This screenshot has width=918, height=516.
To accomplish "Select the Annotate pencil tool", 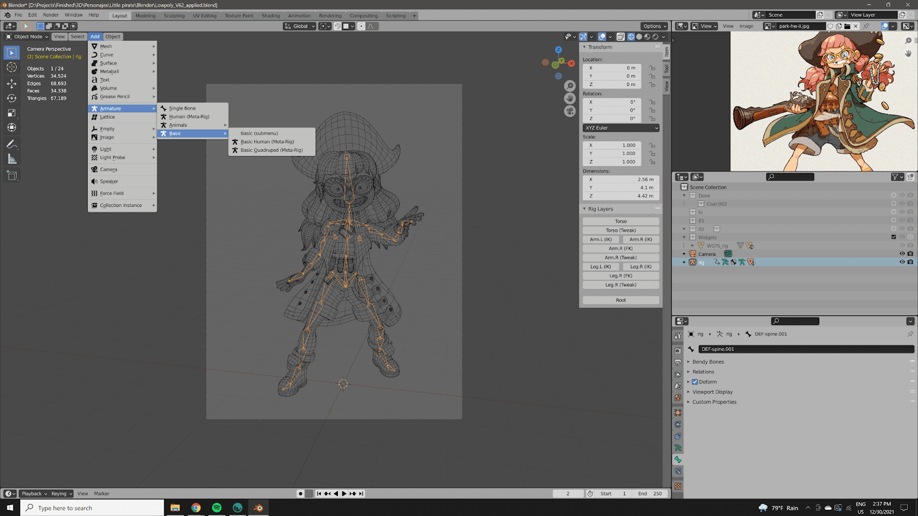I will point(11,144).
